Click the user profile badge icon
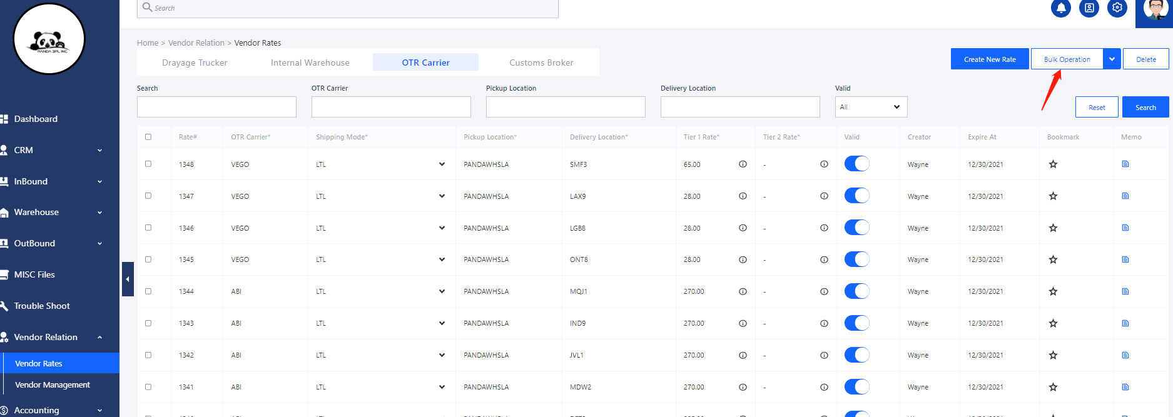Screen dimensions: 1173x417 coord(1089,8)
